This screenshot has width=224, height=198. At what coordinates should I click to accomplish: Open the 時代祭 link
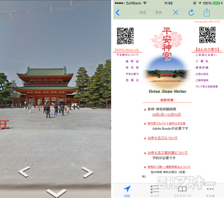(132, 67)
